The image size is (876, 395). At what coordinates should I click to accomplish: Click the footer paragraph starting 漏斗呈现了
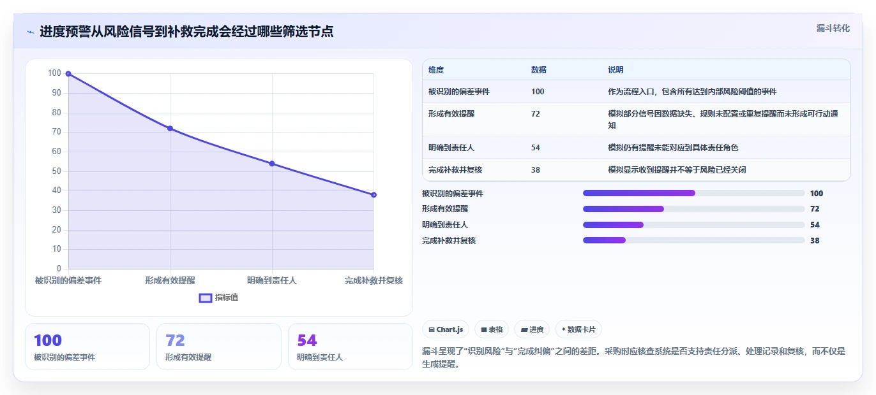pos(633,357)
